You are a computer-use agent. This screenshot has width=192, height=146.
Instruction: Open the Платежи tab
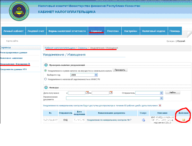113,31
